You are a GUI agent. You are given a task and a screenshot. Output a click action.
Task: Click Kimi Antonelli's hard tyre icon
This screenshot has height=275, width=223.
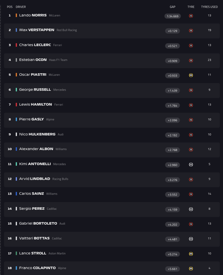(191, 165)
